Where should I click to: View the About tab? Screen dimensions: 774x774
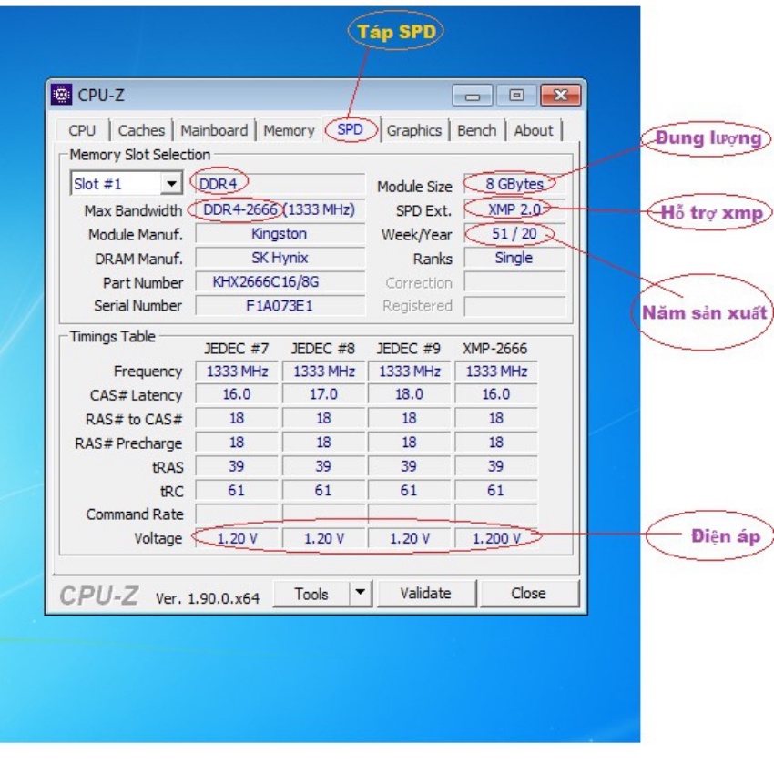point(533,131)
